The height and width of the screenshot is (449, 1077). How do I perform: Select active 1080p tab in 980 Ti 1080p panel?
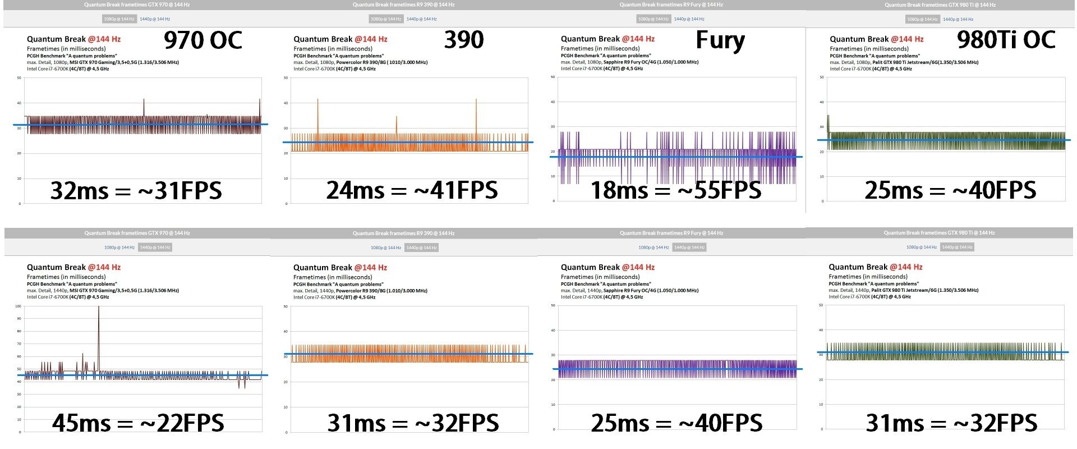pos(923,20)
